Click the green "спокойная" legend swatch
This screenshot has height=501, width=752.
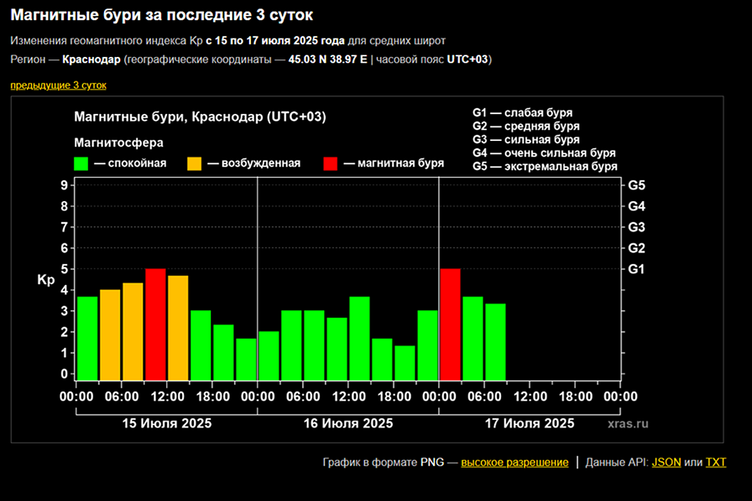[80, 163]
